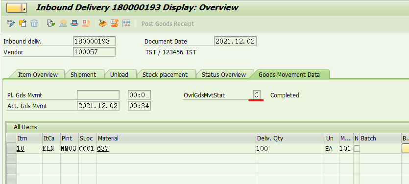409x184 pixels.
Task: Click the Post Goods Receipt button
Action: (x=168, y=23)
